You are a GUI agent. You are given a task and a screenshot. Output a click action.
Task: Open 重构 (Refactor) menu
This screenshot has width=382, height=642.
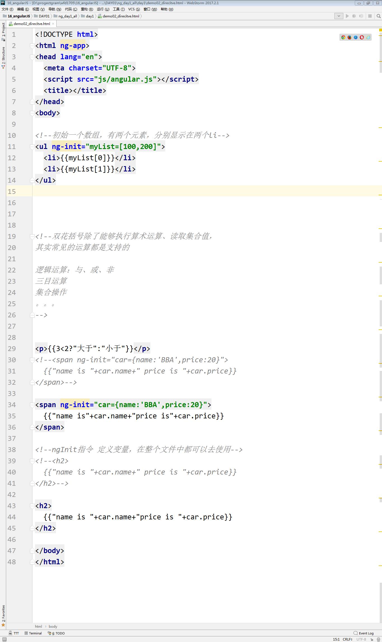point(87,9)
